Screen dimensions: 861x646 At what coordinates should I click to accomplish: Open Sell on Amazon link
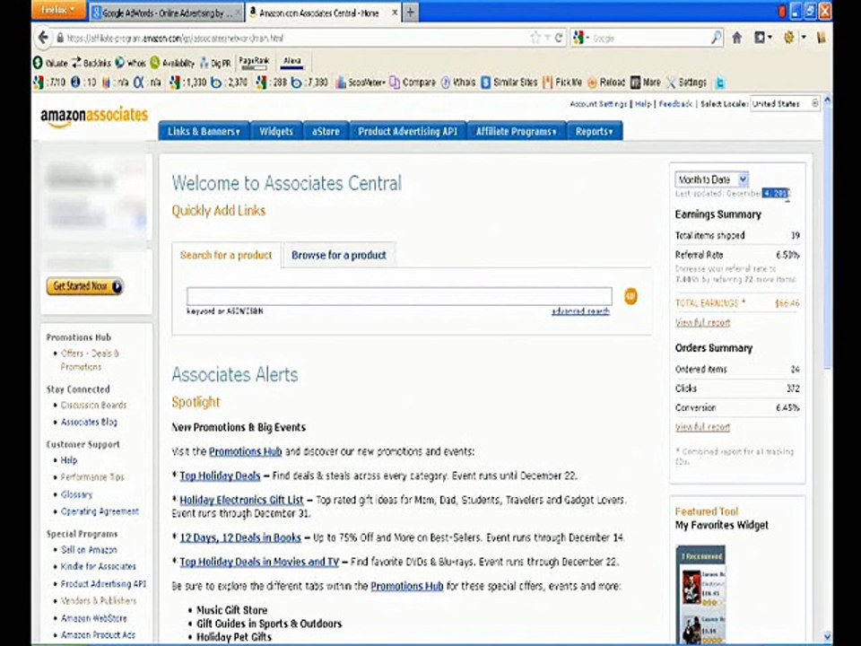89,549
